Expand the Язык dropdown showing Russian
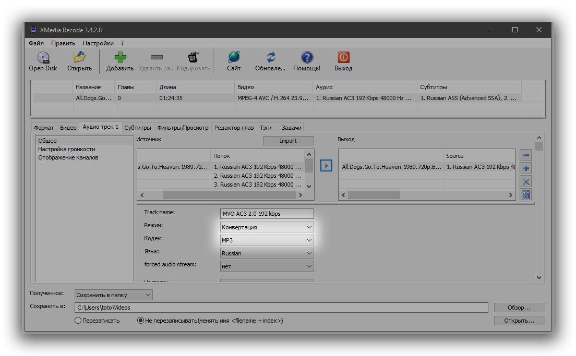The height and width of the screenshot is (356, 576). tap(267, 253)
